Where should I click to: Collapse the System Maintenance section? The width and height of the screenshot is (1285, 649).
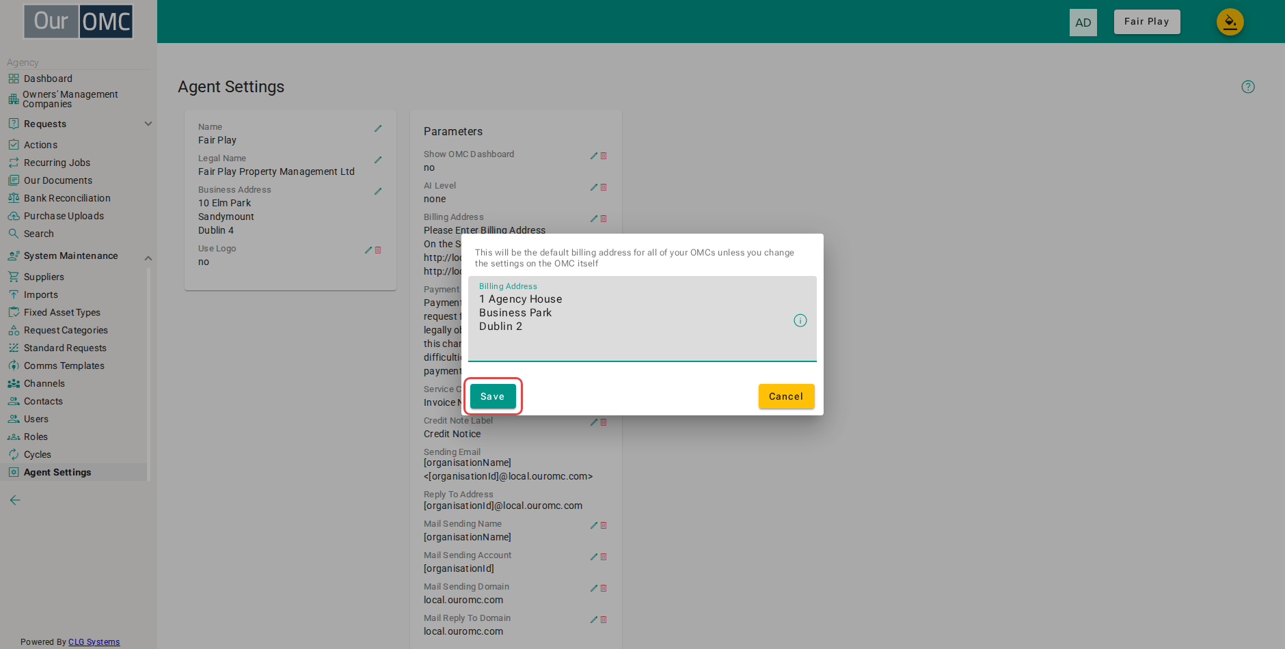click(x=148, y=258)
